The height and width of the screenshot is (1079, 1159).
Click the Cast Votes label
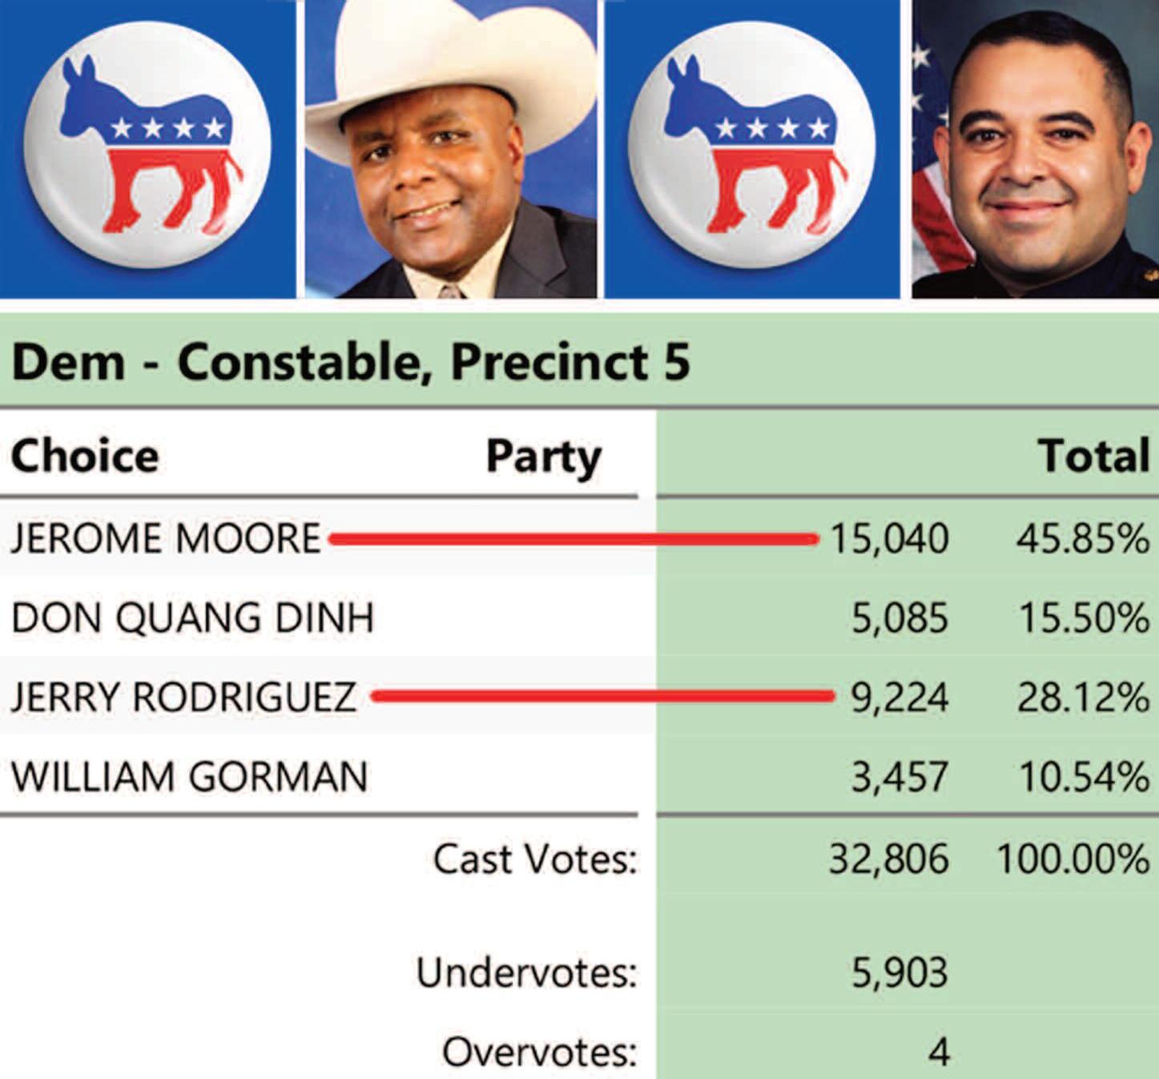pyautogui.click(x=535, y=859)
